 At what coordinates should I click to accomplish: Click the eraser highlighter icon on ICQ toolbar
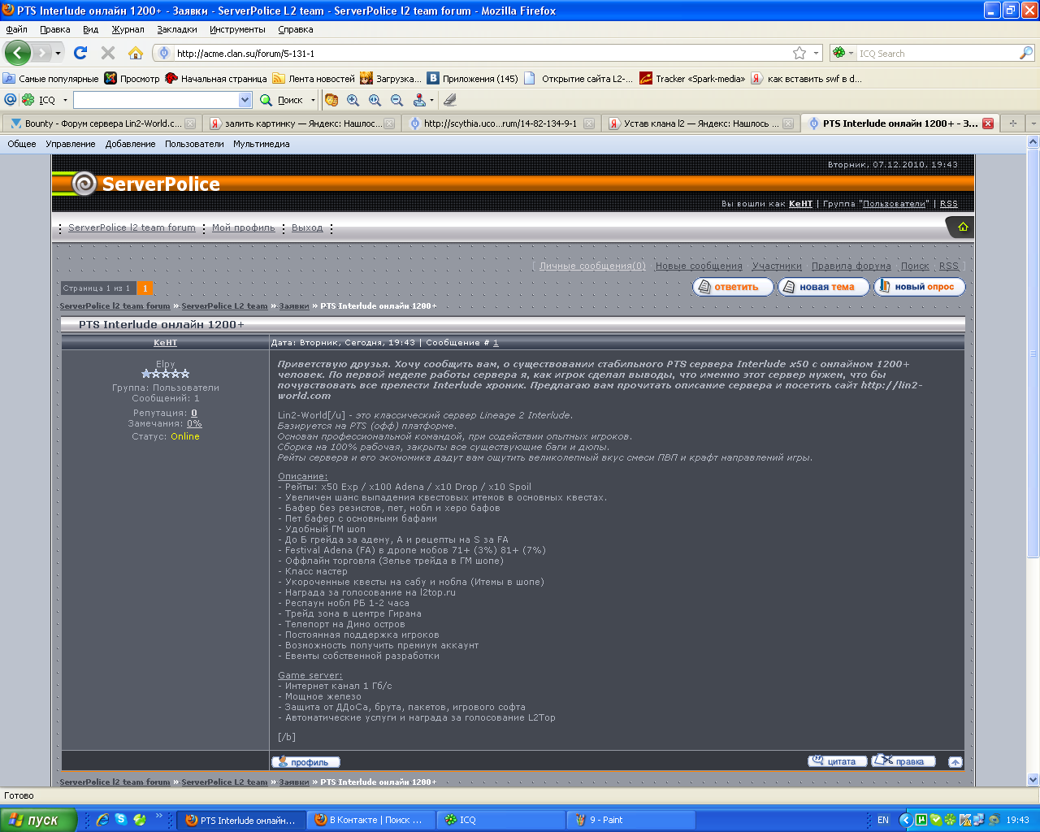450,100
